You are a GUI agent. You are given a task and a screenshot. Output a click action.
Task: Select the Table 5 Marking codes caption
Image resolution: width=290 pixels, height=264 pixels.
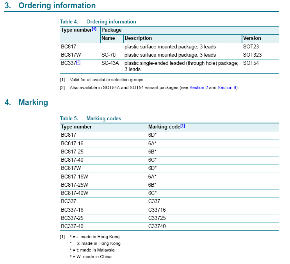tap(91, 118)
